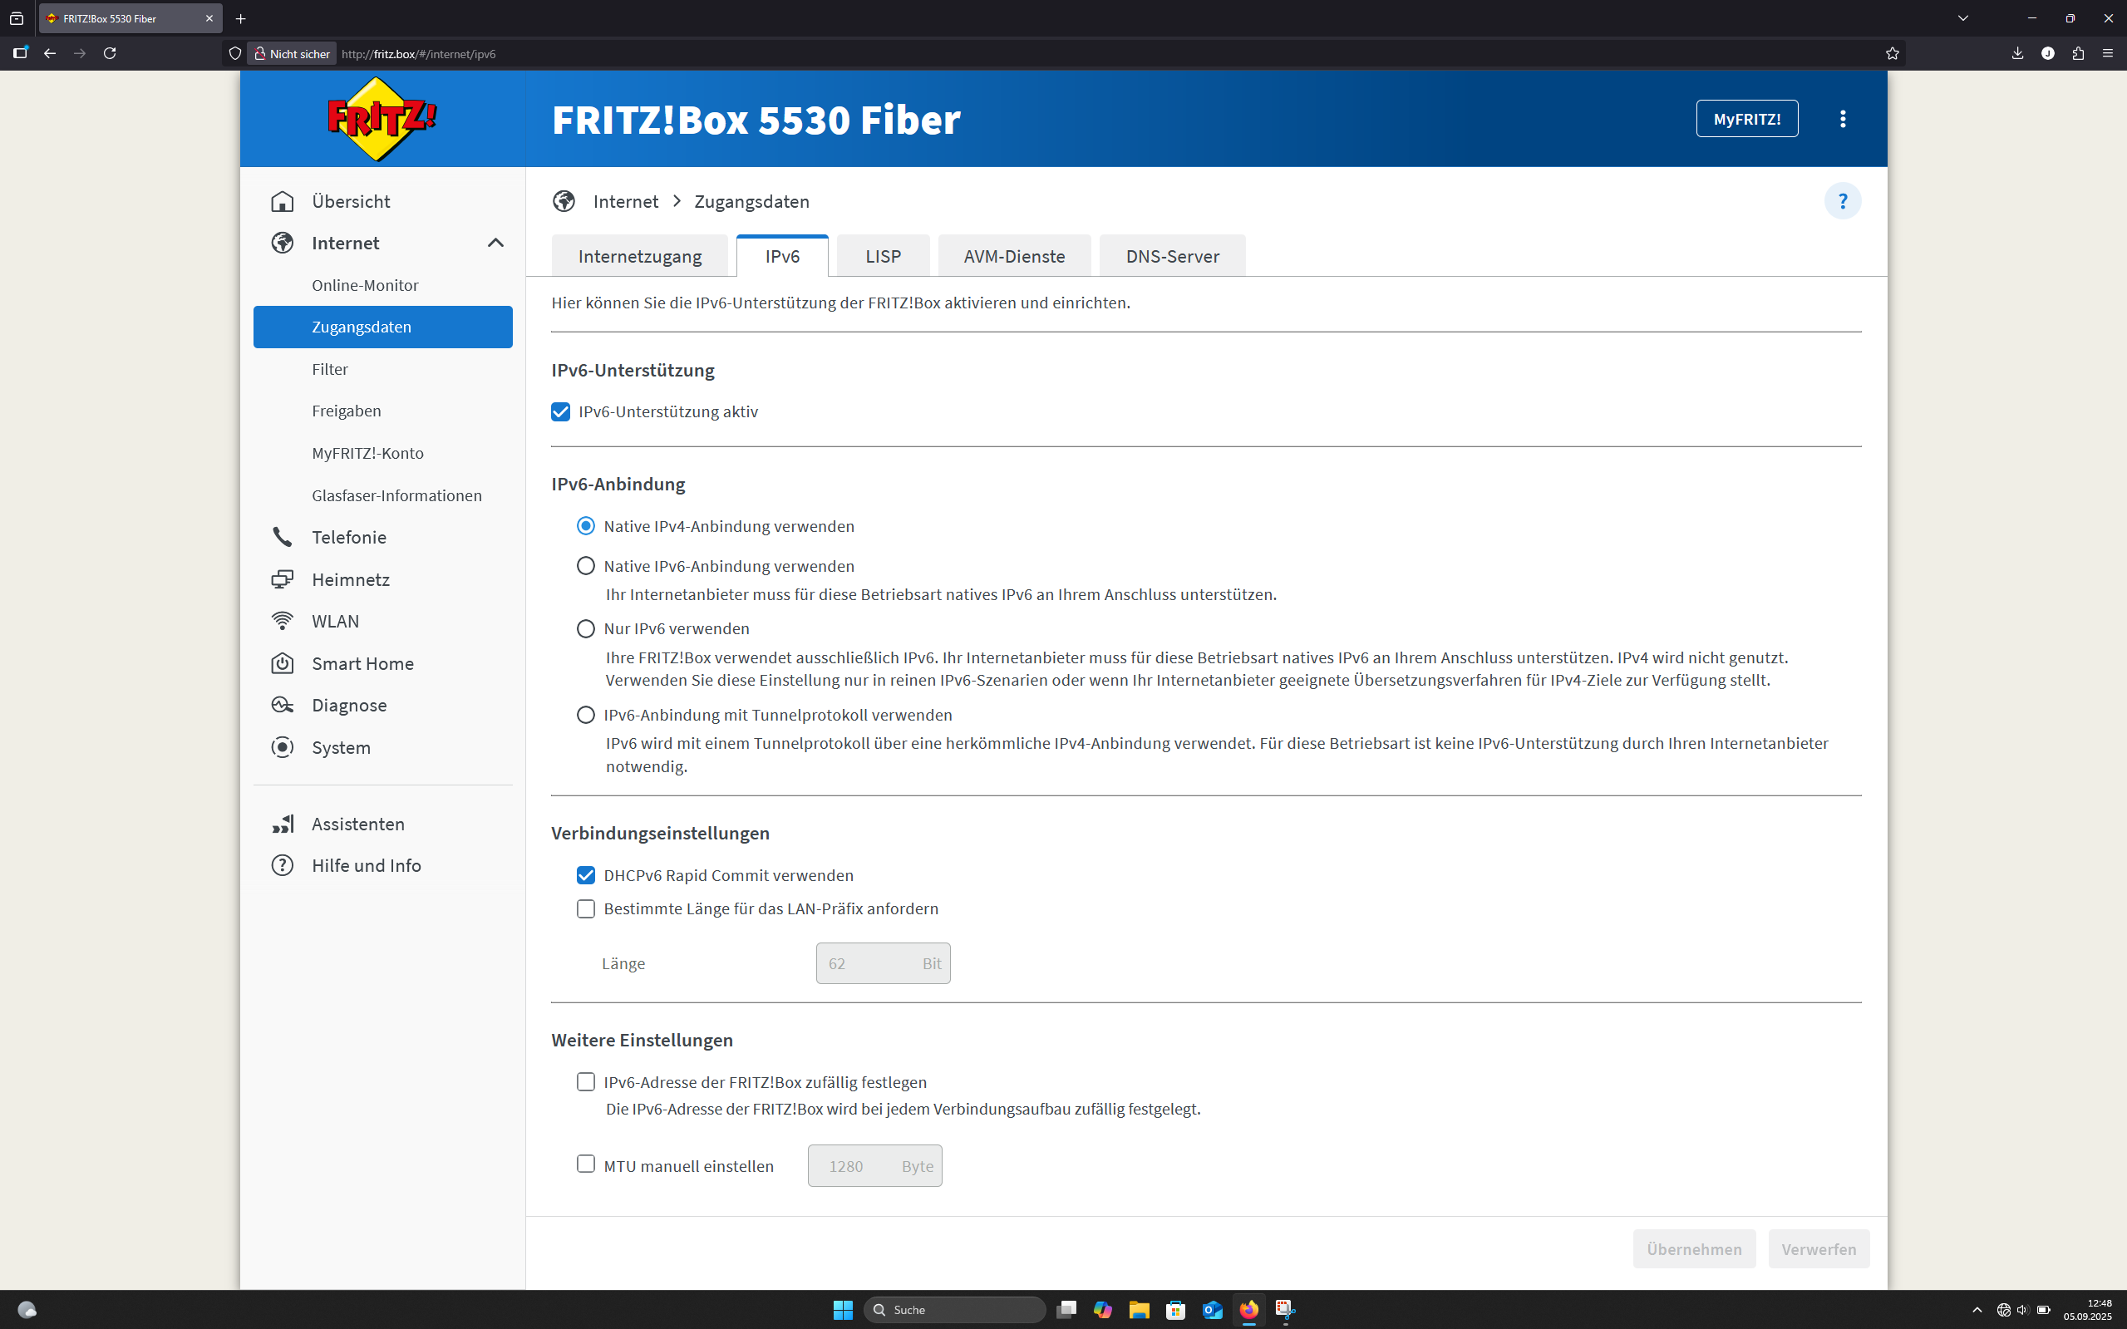2127x1329 pixels.
Task: Reload the page with the browser refresh icon
Action: click(110, 54)
